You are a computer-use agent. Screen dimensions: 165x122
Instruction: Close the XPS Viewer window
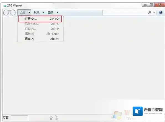(159, 5)
